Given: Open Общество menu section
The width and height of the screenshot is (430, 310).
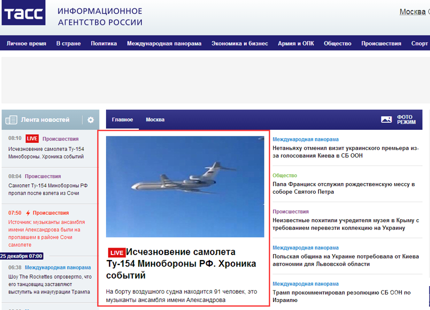Looking at the screenshot, I should tap(337, 43).
